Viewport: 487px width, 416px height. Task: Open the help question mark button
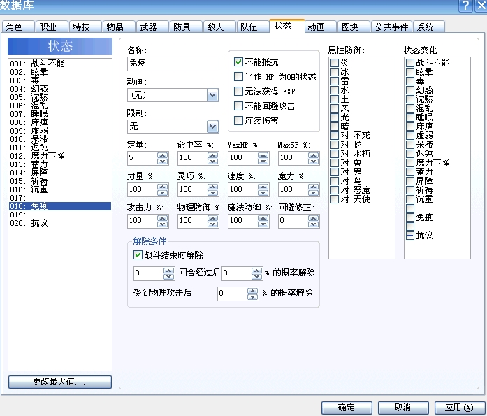click(465, 6)
